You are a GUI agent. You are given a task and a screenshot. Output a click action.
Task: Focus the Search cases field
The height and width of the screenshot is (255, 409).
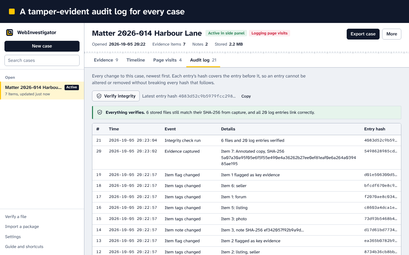tap(42, 60)
